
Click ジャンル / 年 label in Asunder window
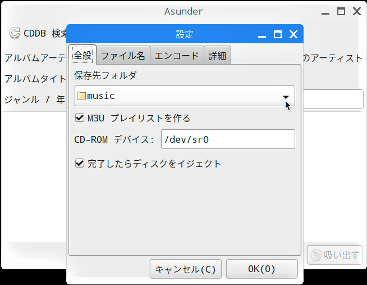[x=34, y=99]
